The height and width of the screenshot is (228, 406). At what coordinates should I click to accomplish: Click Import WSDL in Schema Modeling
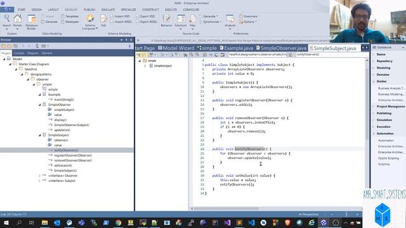coord(121,22)
